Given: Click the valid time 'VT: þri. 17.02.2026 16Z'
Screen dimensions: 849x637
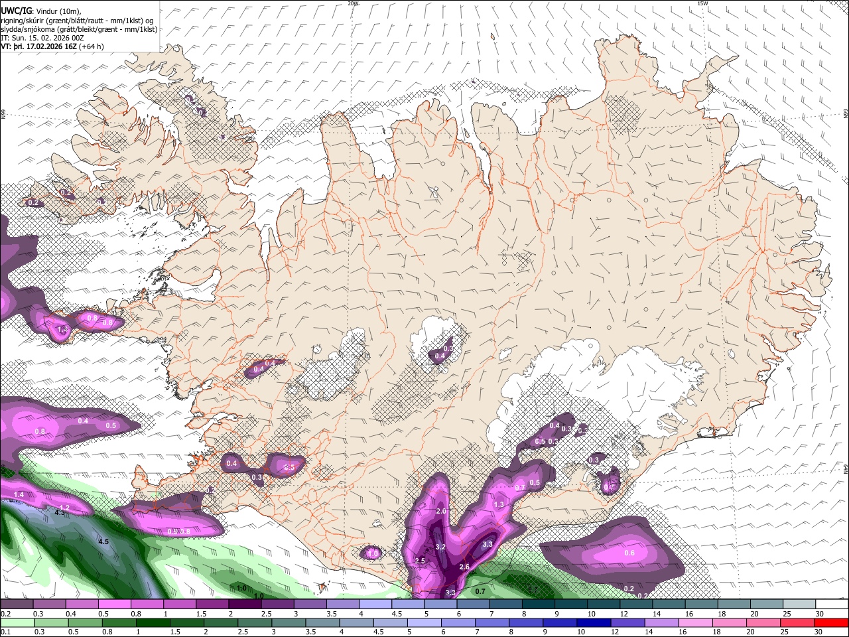Looking at the screenshot, I should pos(38,46).
